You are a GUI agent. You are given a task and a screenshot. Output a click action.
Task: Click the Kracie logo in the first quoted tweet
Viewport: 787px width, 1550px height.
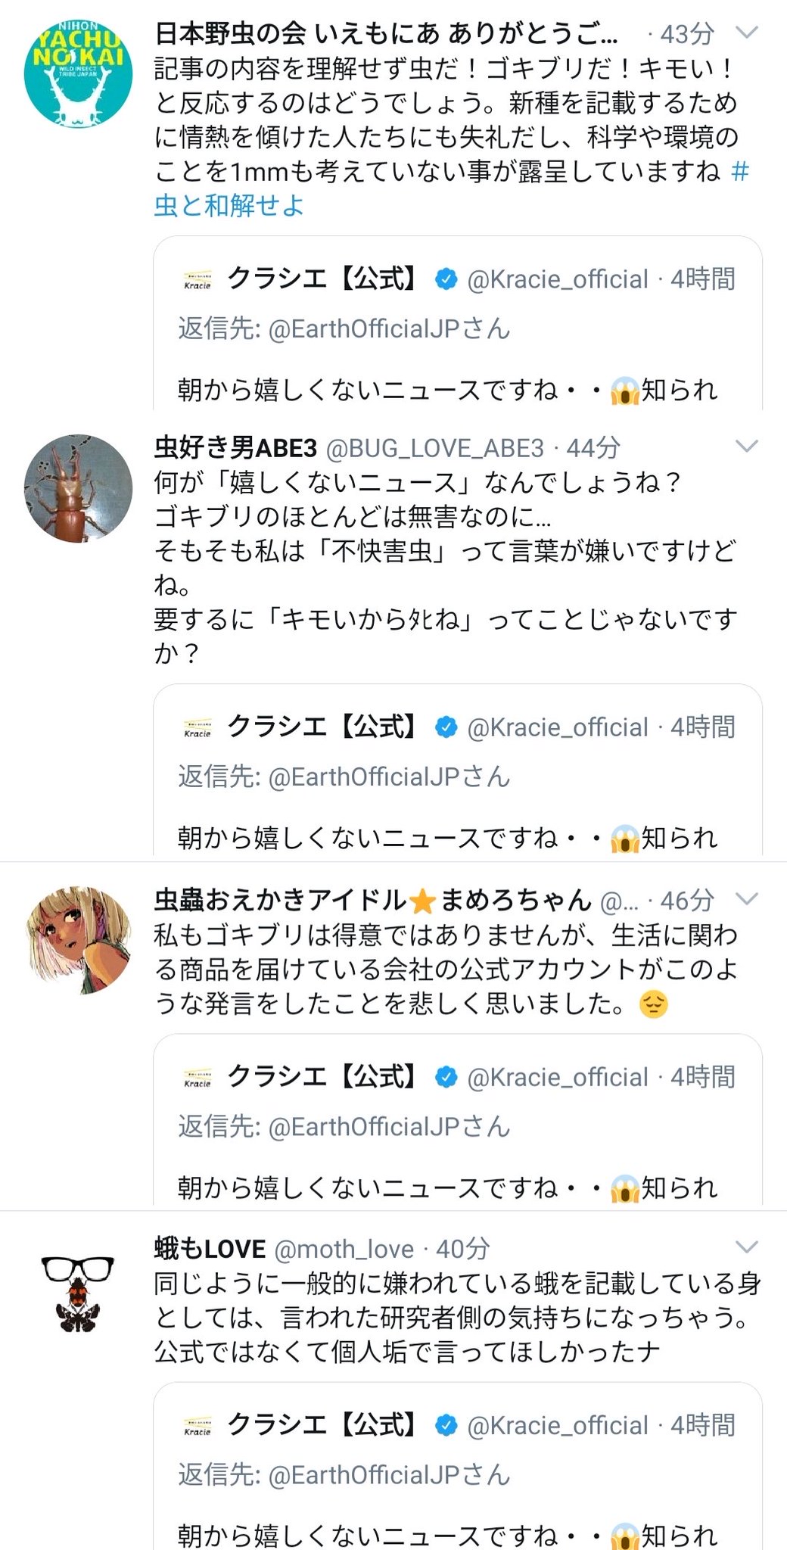(x=198, y=281)
